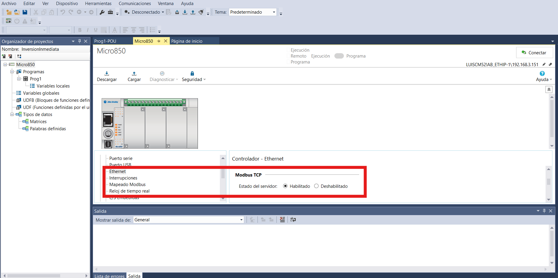Select Mapeado Modbus in controller list
558x278 pixels.
pos(127,185)
